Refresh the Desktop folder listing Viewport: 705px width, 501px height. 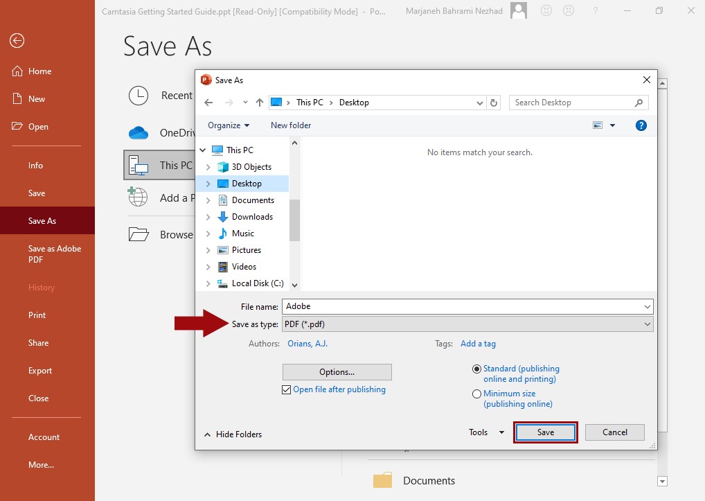click(494, 103)
